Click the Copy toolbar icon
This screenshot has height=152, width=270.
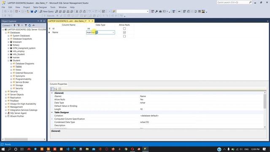click(x=81, y=11)
